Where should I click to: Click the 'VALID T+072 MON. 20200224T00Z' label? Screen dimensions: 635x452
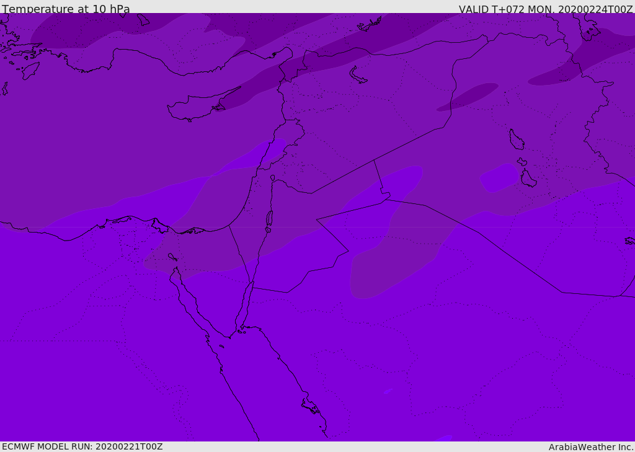click(546, 9)
